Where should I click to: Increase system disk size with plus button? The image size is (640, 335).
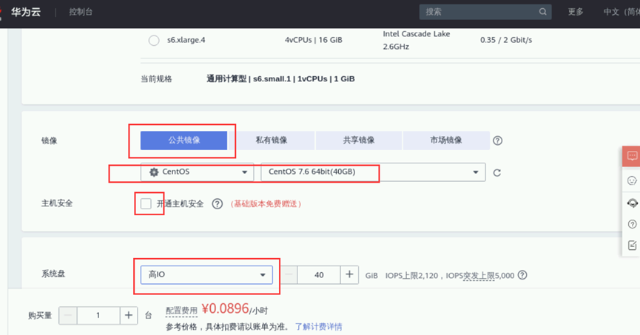tap(349, 274)
